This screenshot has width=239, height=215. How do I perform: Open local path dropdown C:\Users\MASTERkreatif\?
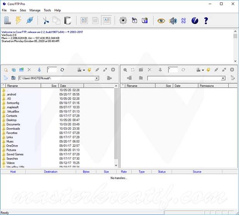pyautogui.click(x=97, y=78)
